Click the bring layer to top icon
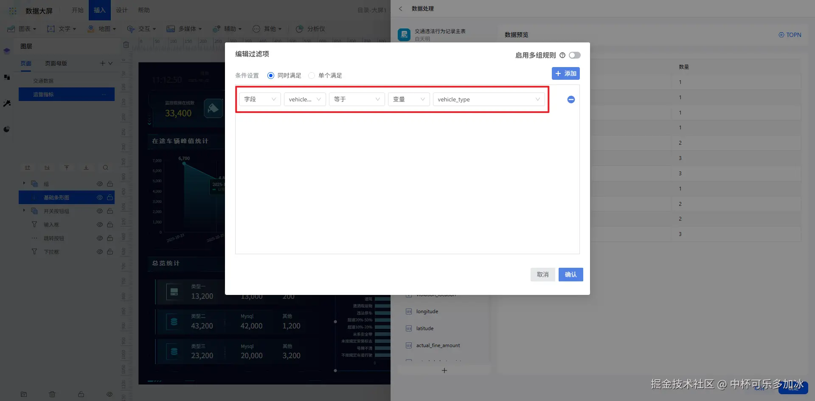Image resolution: width=815 pixels, height=401 pixels. click(67, 168)
